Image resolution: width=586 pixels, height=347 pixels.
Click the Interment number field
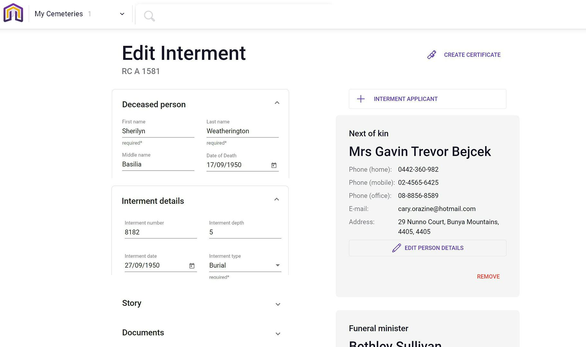pyautogui.click(x=160, y=232)
